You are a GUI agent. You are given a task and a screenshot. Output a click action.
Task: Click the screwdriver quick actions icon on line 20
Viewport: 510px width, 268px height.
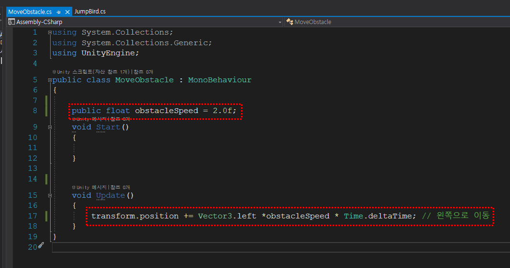(x=41, y=245)
